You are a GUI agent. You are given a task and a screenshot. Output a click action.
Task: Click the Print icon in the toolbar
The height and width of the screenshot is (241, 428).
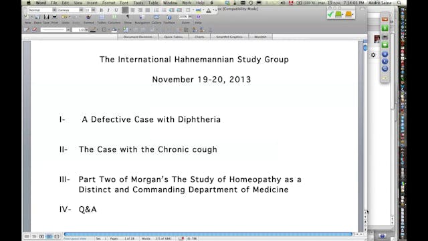pos(55,17)
